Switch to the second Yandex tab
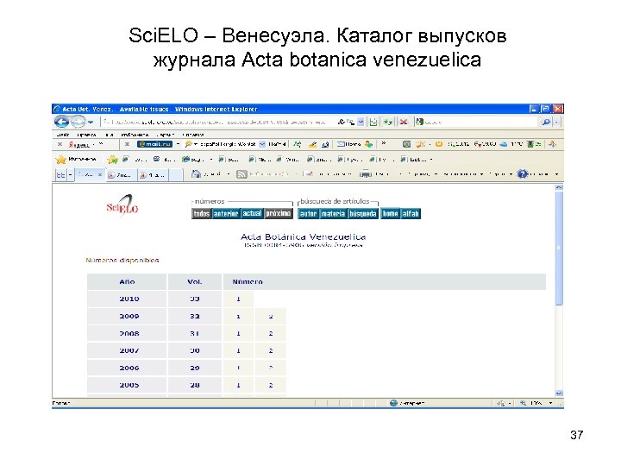Screen dimensions: 621x466 (x=122, y=174)
